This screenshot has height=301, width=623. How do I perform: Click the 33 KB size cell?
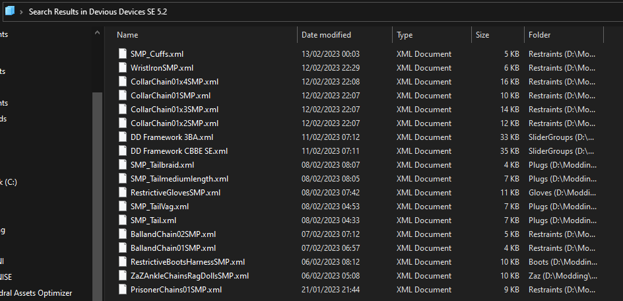click(509, 137)
